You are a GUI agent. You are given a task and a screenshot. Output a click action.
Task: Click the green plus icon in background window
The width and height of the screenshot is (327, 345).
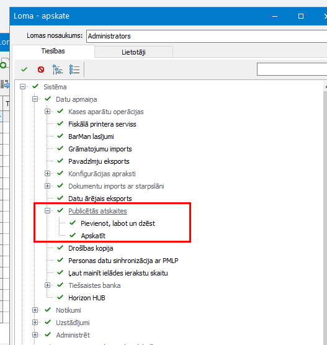(x=3, y=65)
